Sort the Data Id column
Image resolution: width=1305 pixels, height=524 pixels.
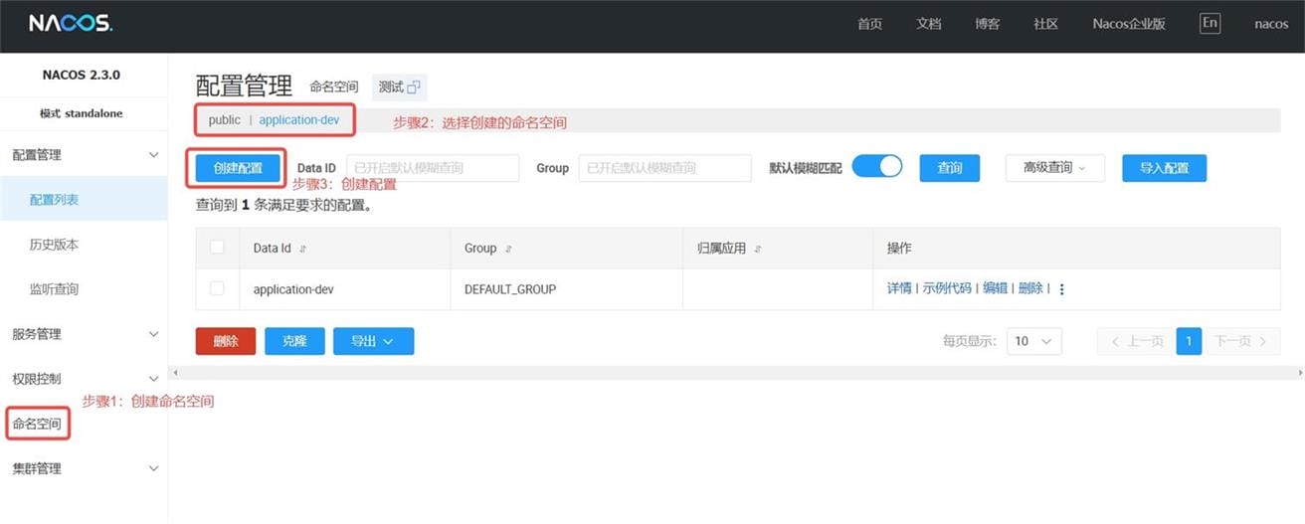(x=303, y=249)
